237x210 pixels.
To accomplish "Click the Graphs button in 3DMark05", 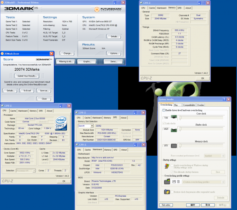I will click(x=87, y=61).
